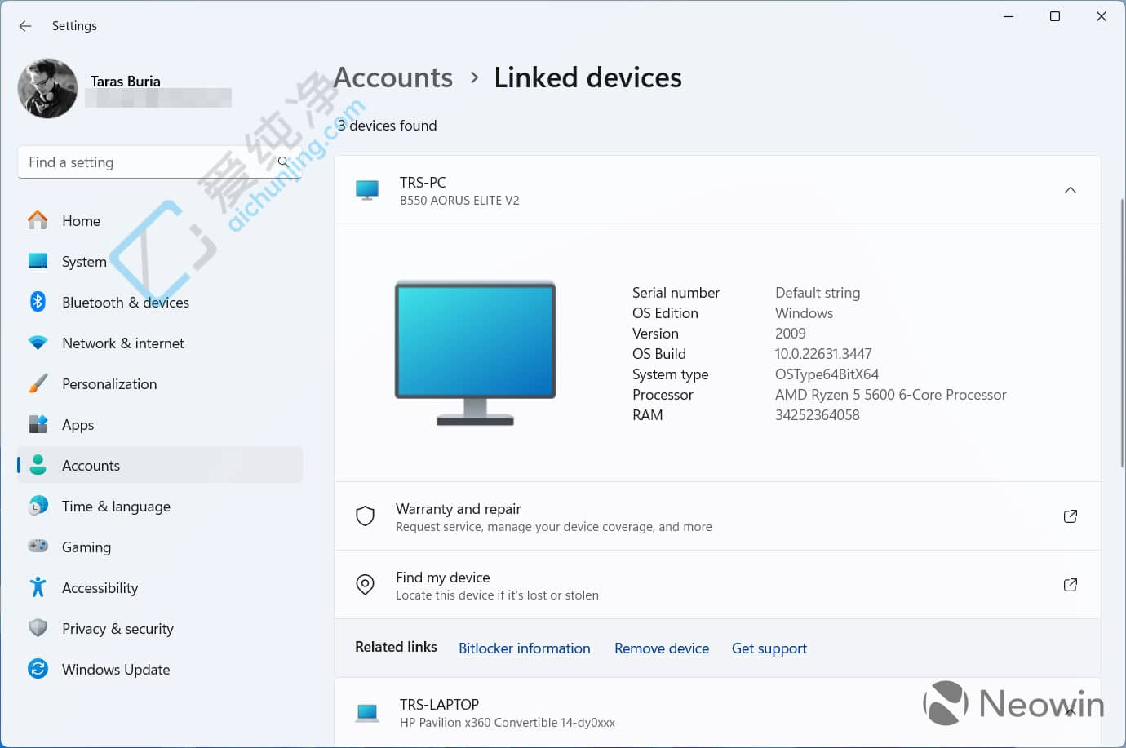Select the Privacy & security shield icon
Screen dimensions: 1126x748
click(x=38, y=628)
